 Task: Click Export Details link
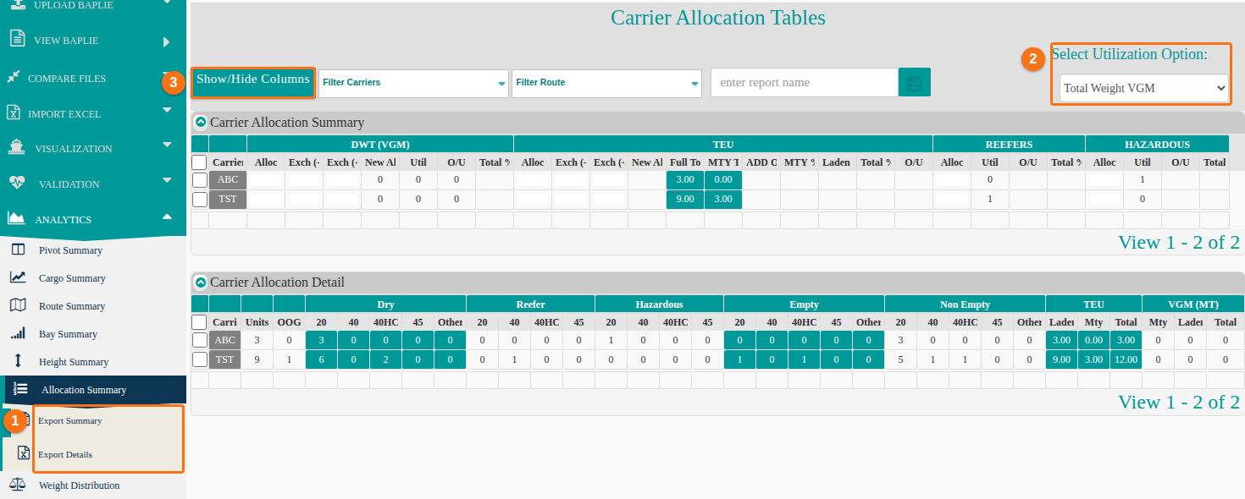click(65, 454)
